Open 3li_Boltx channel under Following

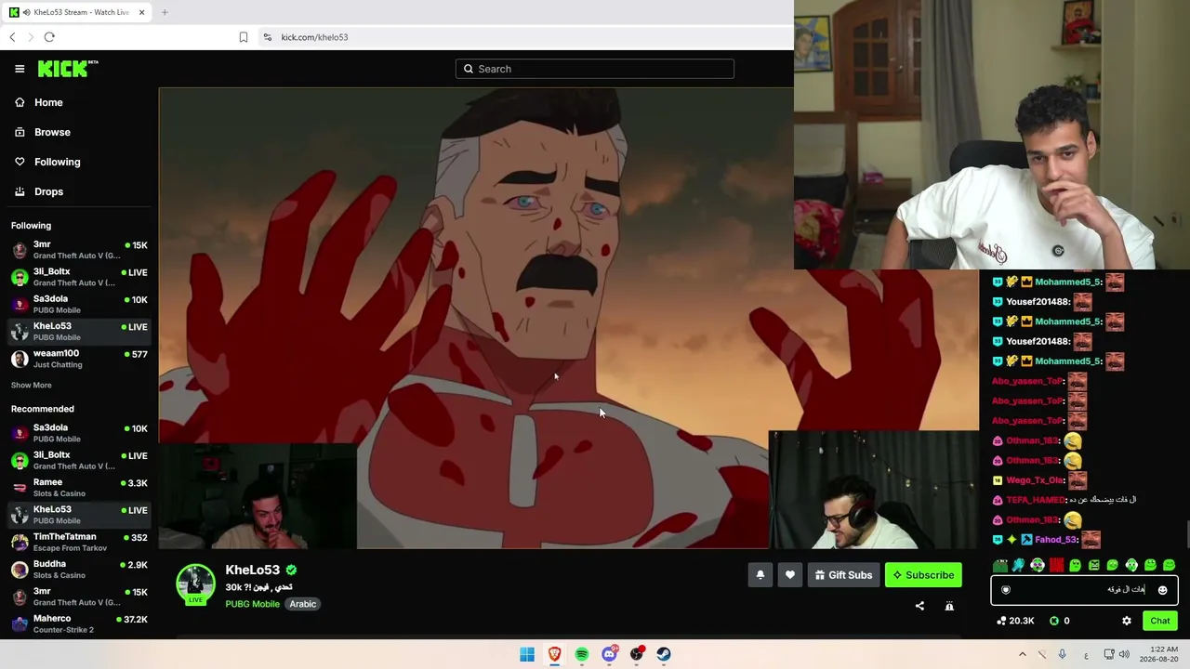click(79, 277)
